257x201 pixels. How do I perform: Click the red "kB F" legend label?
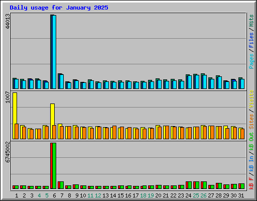[x=251, y=183]
